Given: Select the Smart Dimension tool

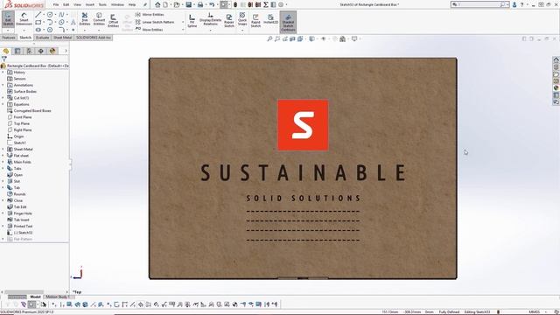Looking at the screenshot, I should [24, 19].
